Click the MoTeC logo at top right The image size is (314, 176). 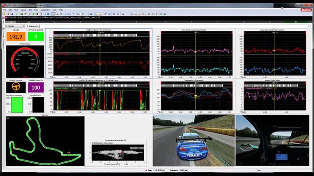point(306,10)
